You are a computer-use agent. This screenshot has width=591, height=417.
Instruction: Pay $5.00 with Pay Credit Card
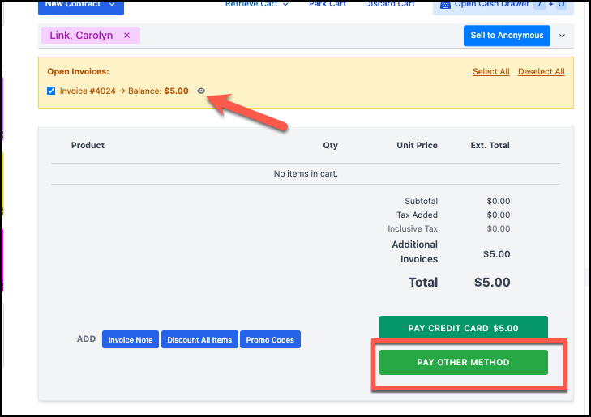[x=463, y=328]
